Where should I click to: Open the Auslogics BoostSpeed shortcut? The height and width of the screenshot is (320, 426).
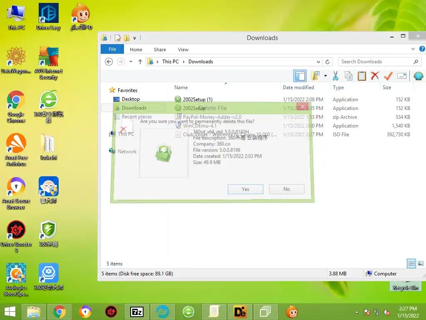pyautogui.click(x=16, y=280)
